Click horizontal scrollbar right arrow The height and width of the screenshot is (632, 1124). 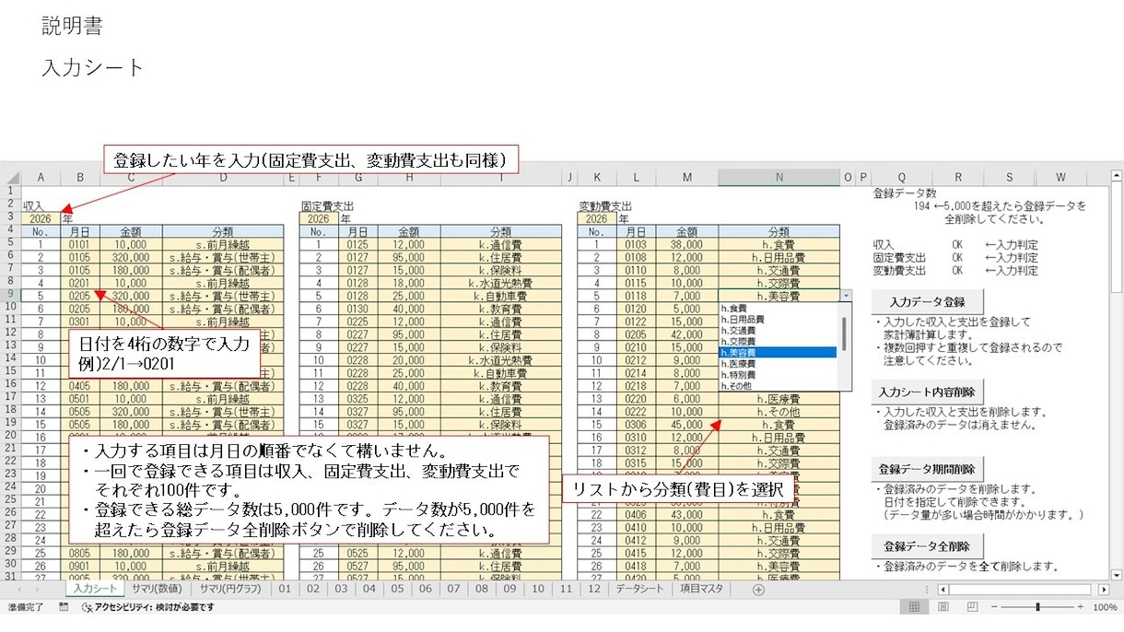[x=1104, y=589]
